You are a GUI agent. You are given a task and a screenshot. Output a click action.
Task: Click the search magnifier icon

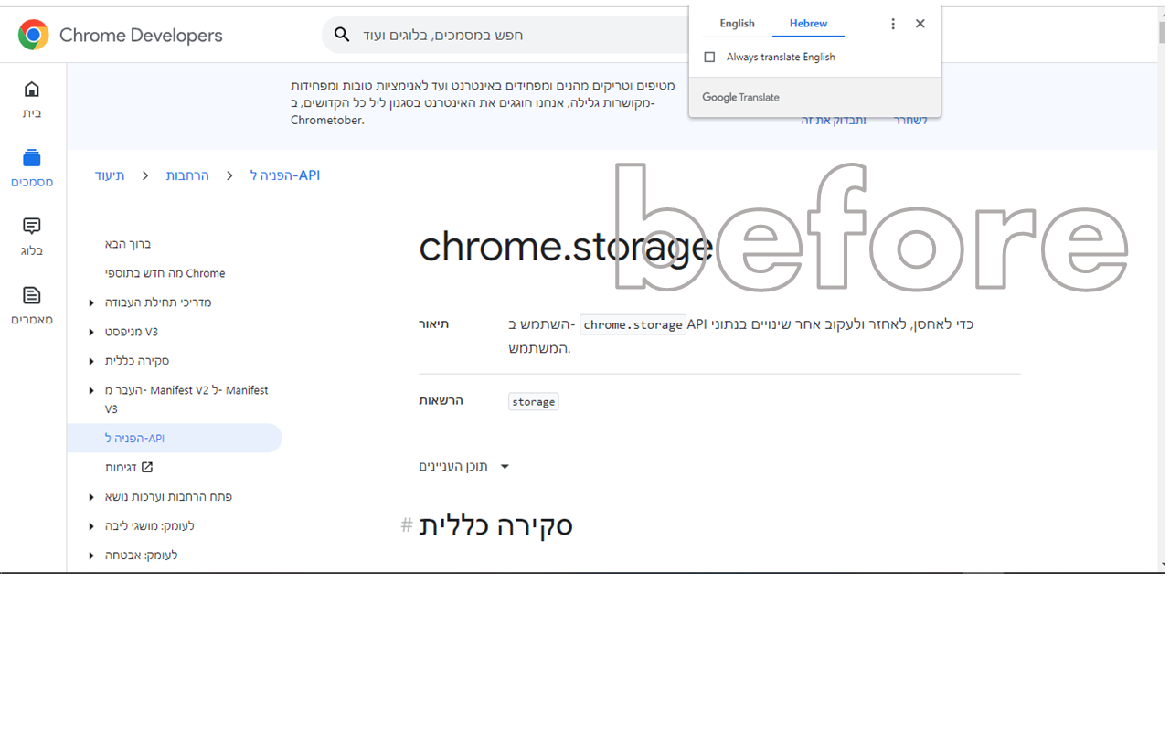[342, 35]
